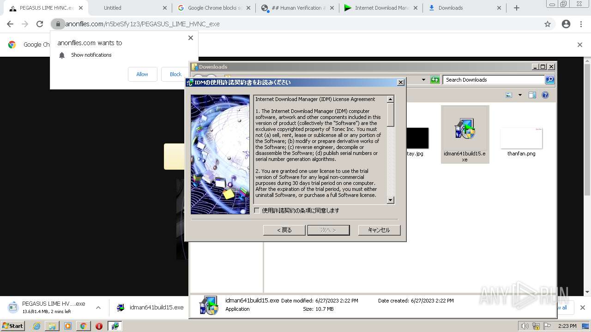
Task: Click the network icon in the system tray
Action: point(536,326)
